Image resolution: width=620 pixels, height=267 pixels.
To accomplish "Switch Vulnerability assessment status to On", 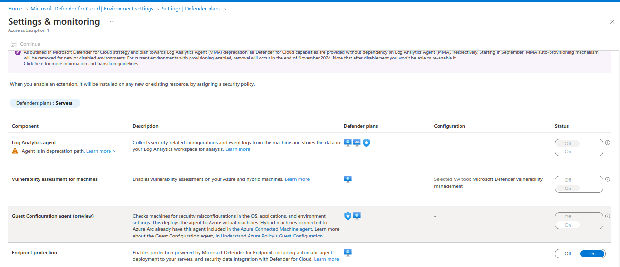I will point(568,188).
